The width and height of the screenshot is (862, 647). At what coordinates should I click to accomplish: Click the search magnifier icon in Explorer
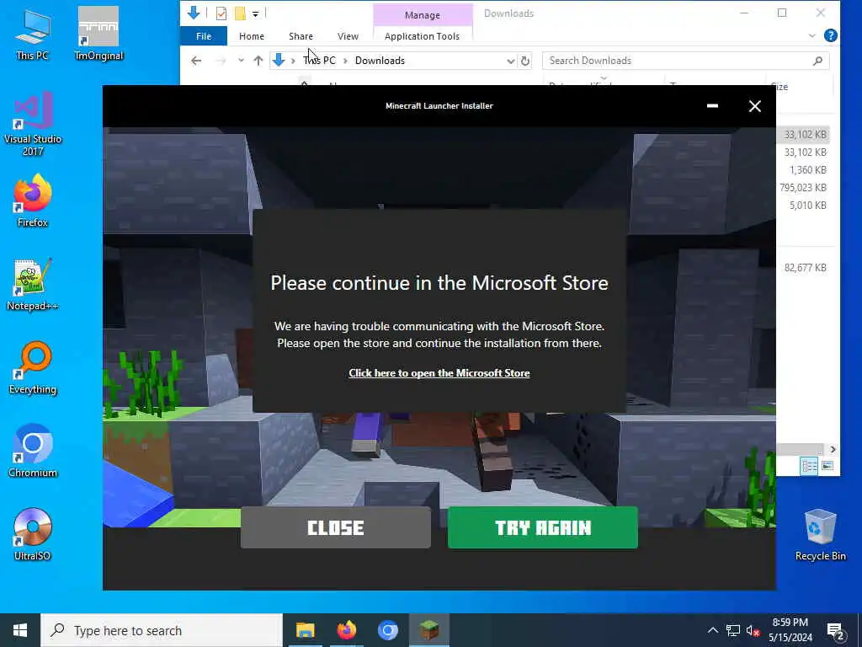click(818, 61)
